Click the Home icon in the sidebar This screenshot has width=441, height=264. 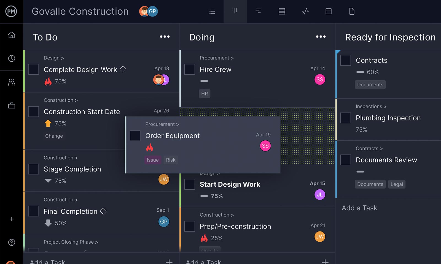pos(12,35)
